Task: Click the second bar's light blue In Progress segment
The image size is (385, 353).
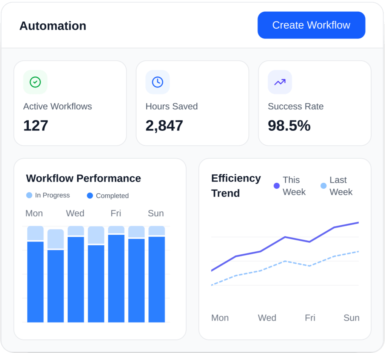Action: (55, 239)
